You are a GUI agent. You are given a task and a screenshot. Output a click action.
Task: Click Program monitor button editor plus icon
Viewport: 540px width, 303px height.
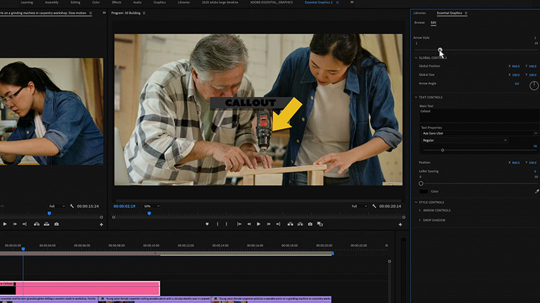tap(400, 225)
